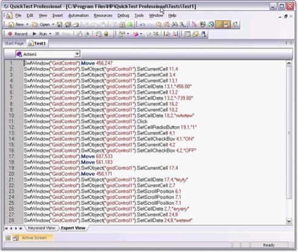Viewport: 298px width, 252px height.
Task: Click the Ready status bar text
Action: (x=269, y=245)
